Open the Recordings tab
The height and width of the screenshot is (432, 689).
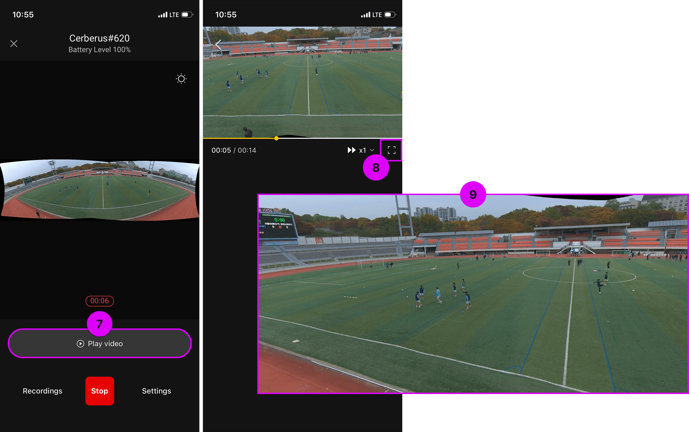click(43, 391)
